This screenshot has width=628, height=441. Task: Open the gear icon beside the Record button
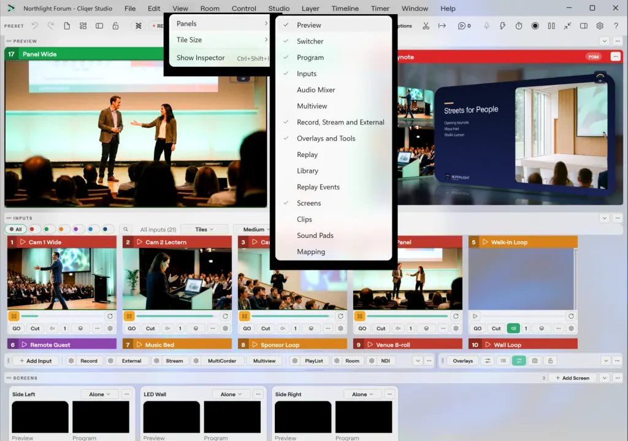click(x=71, y=361)
